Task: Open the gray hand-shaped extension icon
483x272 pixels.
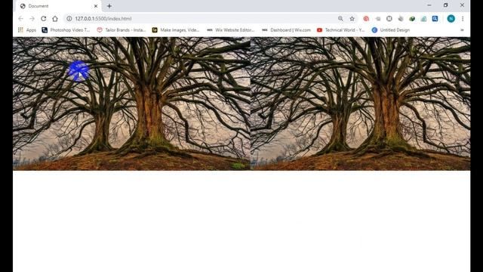Action: 401,19
